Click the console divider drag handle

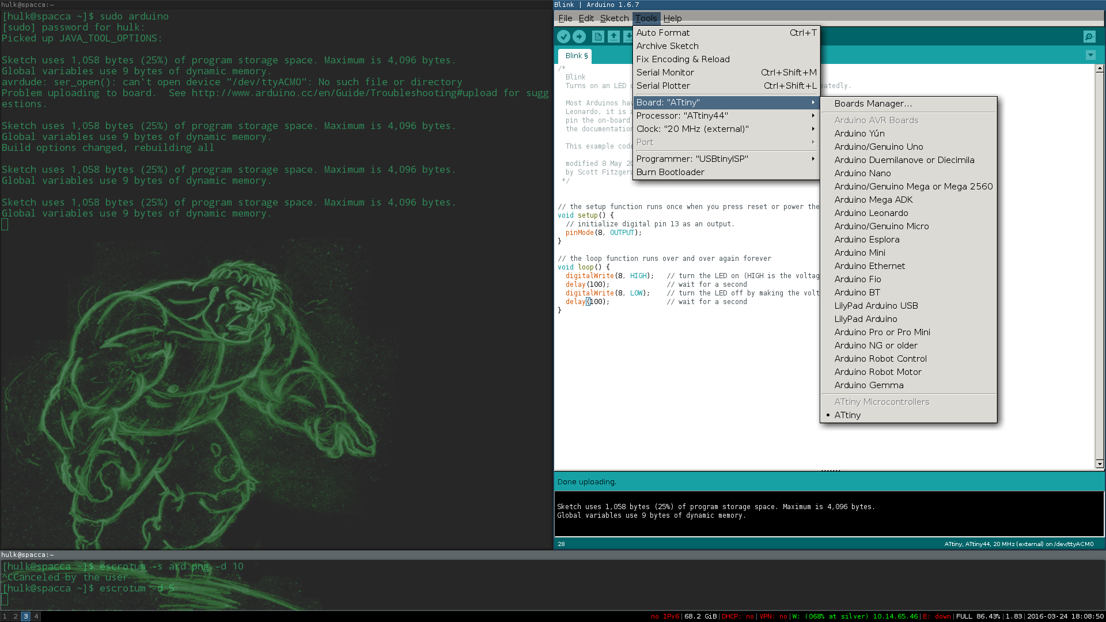pos(830,471)
